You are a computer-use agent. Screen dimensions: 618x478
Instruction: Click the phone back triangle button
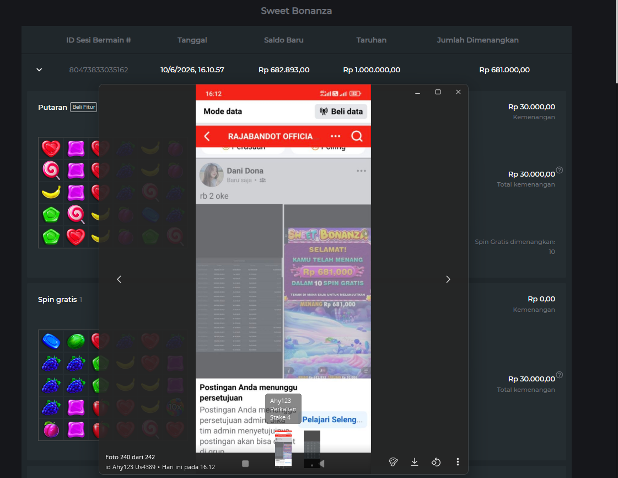tap(322, 464)
